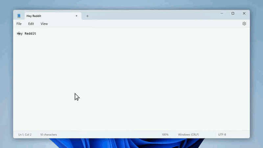Add a new tab with plus button
Viewport: 263px width, 148px height.
click(x=87, y=16)
